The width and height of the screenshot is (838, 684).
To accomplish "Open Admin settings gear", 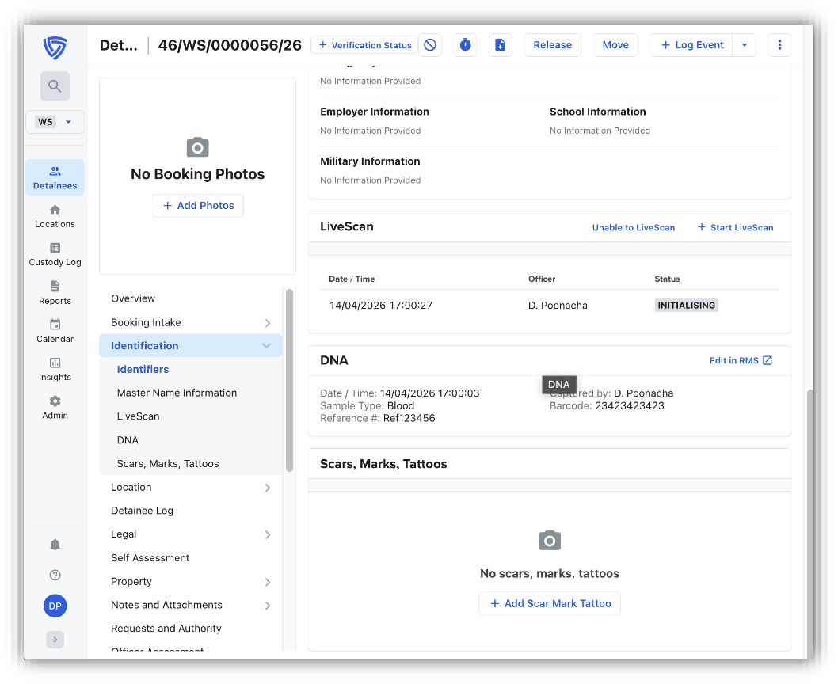I will [x=55, y=407].
